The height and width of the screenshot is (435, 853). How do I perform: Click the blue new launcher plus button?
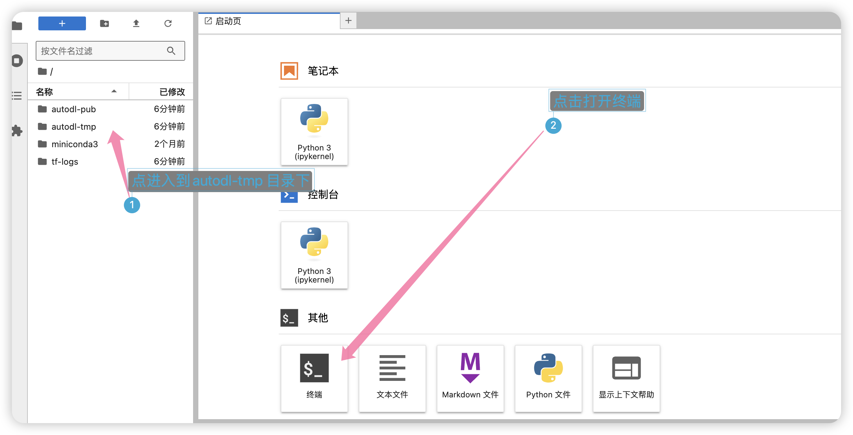click(62, 23)
